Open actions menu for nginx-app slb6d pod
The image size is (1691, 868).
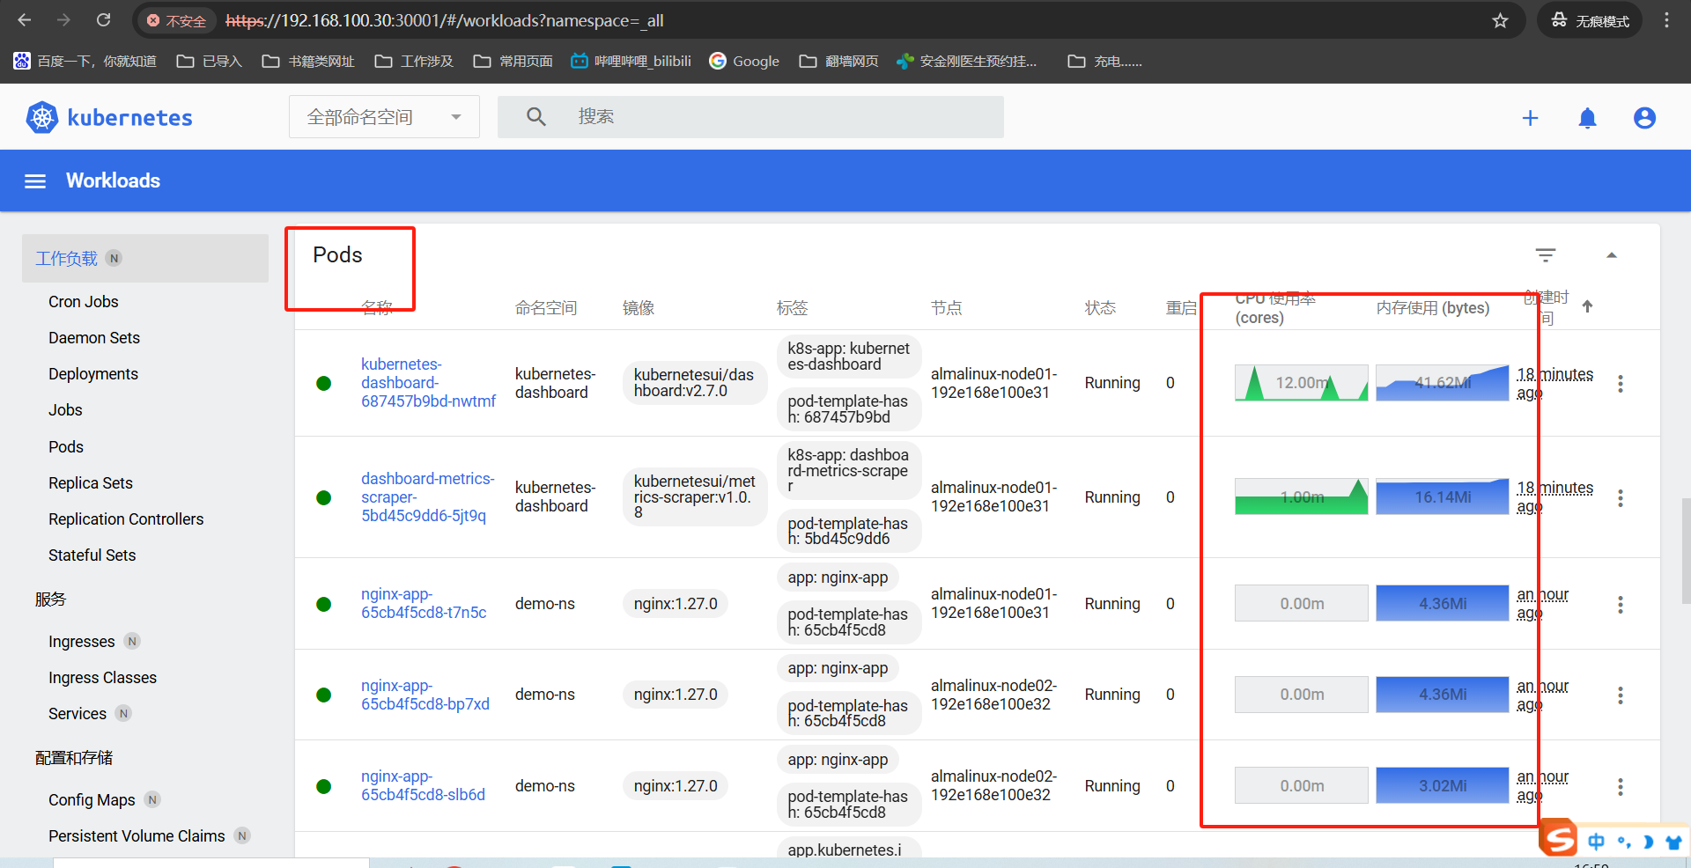(1621, 787)
